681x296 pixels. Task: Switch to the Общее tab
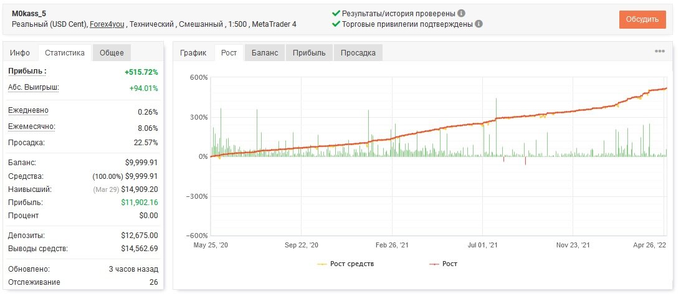[x=112, y=52]
